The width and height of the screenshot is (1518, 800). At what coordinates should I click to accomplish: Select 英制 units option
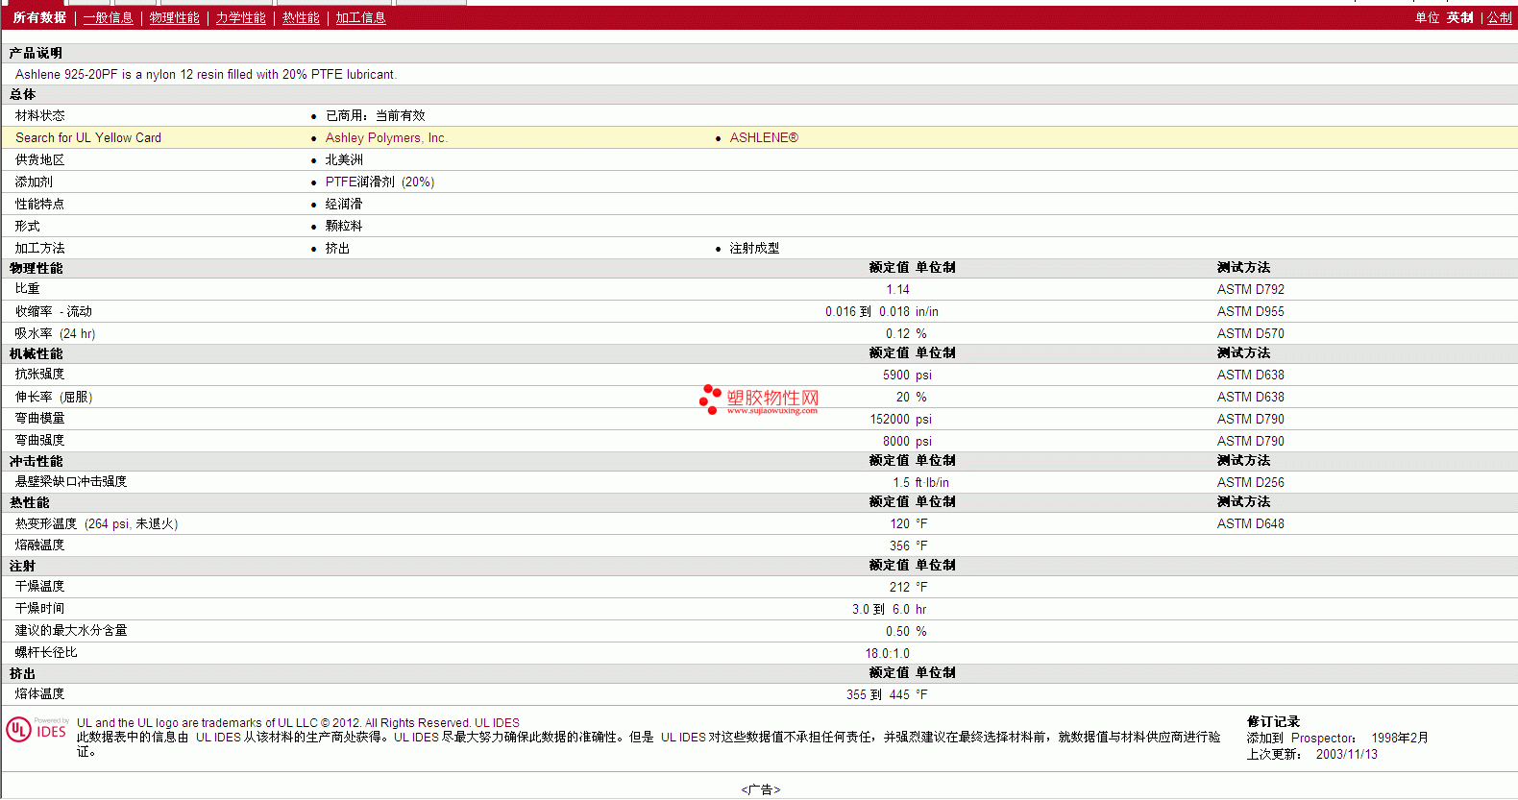[x=1460, y=18]
